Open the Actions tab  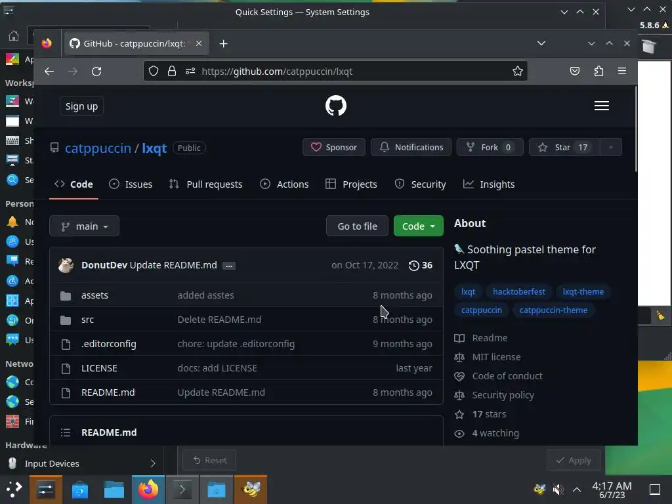click(284, 184)
